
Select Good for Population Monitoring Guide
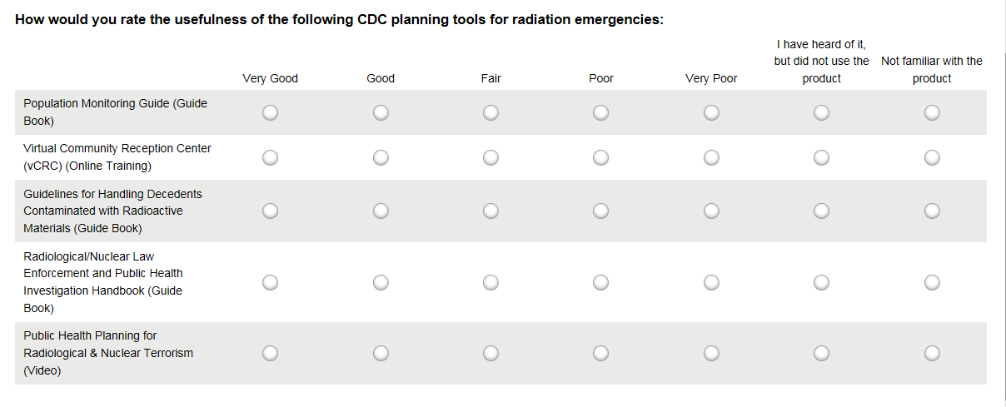pyautogui.click(x=381, y=112)
